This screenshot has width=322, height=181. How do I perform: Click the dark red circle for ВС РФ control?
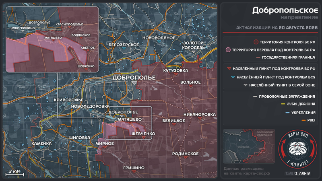[256, 42]
